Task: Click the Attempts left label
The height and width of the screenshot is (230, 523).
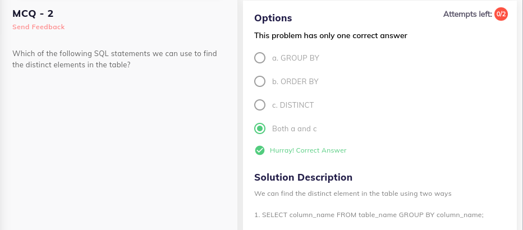Action: pos(467,14)
